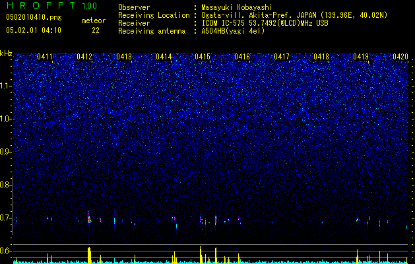Click the kHz axis unit label
The width and height of the screenshot is (415, 264).
tap(6, 53)
